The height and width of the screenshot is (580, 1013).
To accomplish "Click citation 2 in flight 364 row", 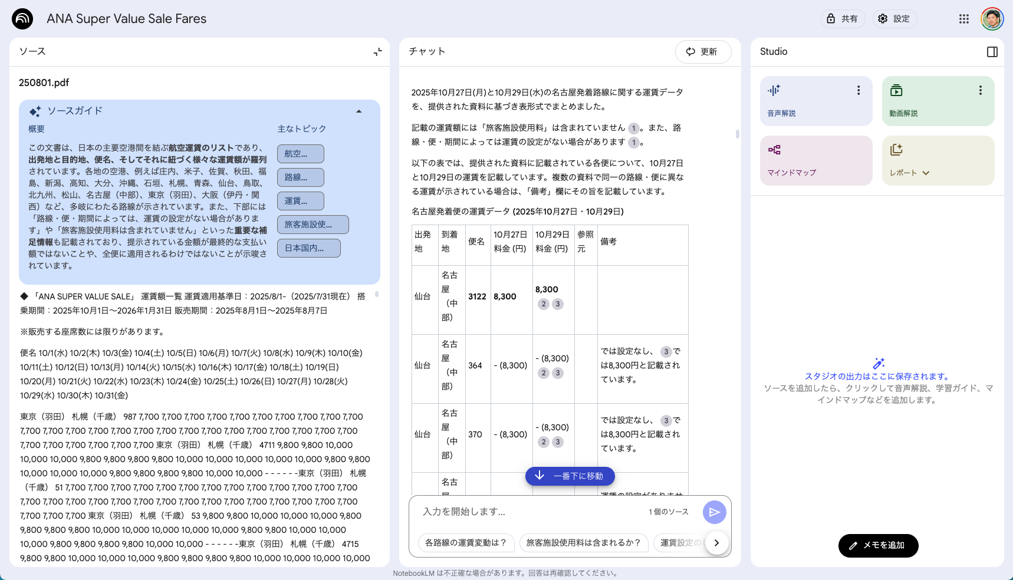I will click(x=544, y=373).
